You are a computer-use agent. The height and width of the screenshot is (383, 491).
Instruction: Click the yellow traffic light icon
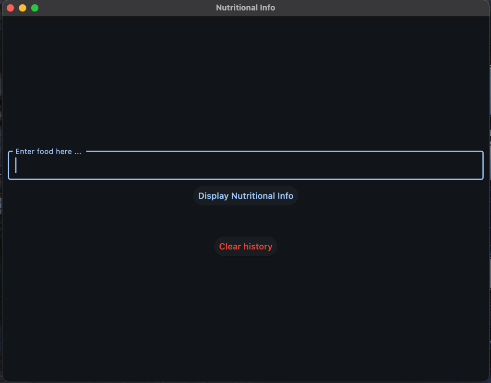tap(23, 8)
